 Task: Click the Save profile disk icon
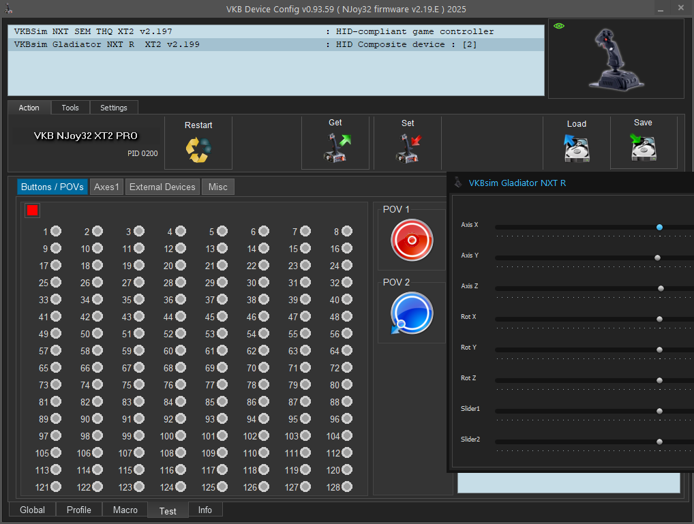coord(643,147)
